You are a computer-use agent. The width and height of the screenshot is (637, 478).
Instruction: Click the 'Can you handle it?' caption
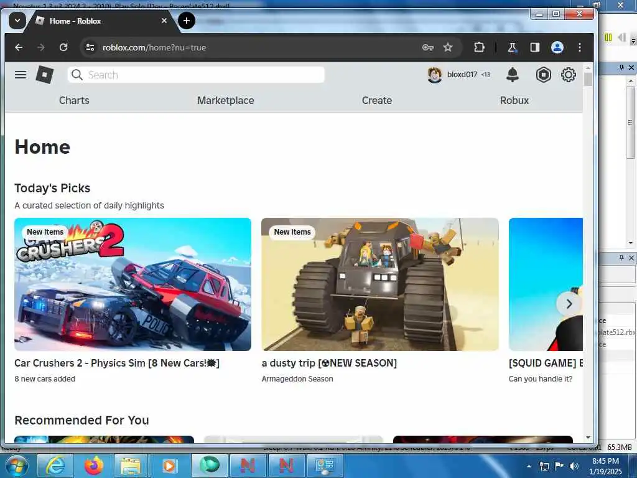(x=541, y=379)
